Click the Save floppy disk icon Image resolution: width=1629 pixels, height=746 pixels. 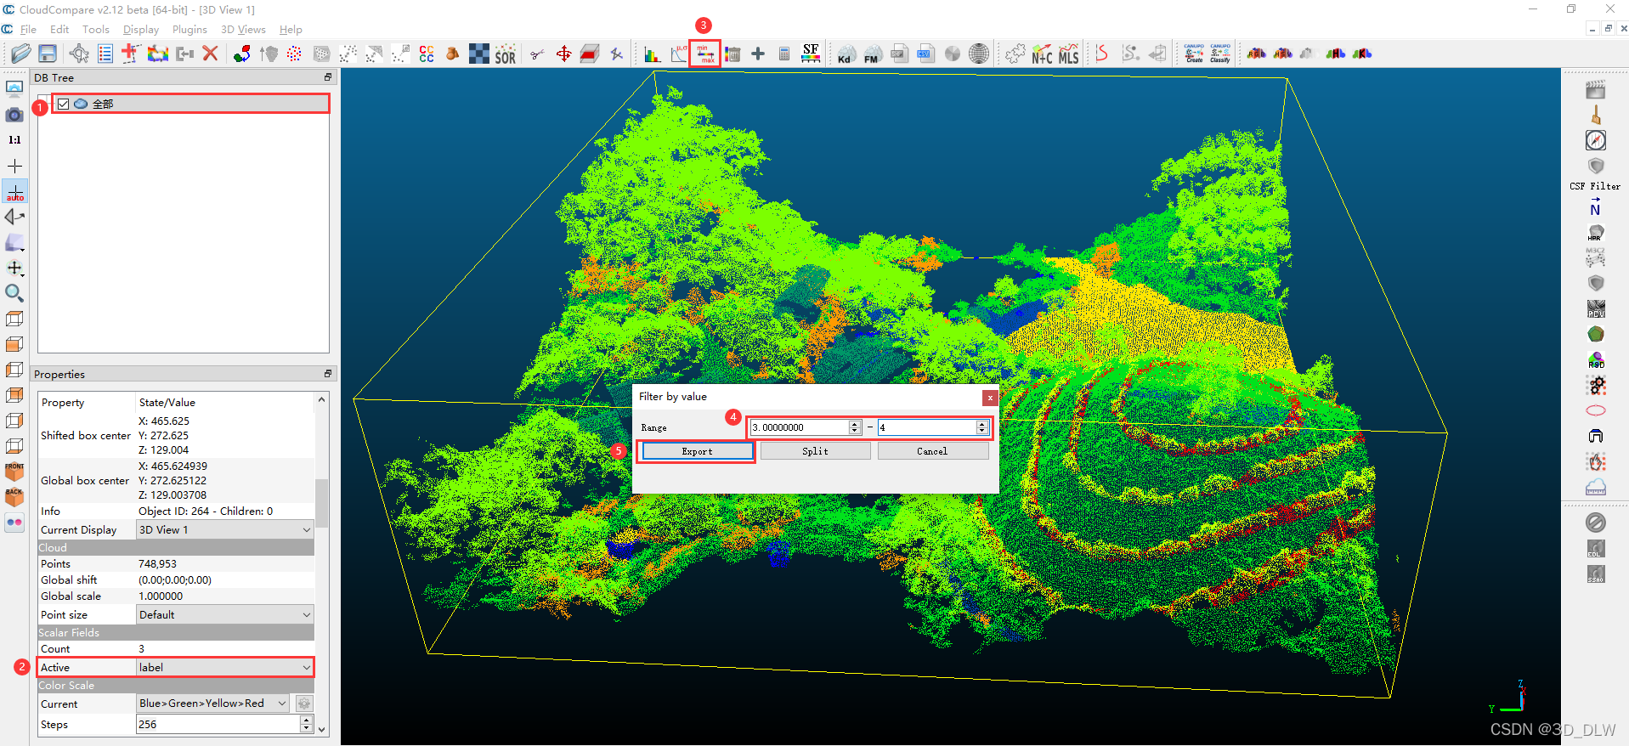[48, 54]
